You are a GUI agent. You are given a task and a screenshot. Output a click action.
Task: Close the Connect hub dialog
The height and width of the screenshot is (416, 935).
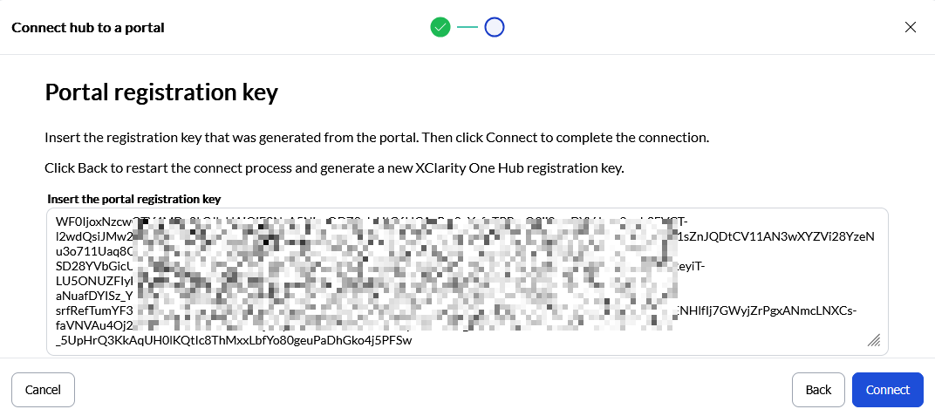pos(911,27)
